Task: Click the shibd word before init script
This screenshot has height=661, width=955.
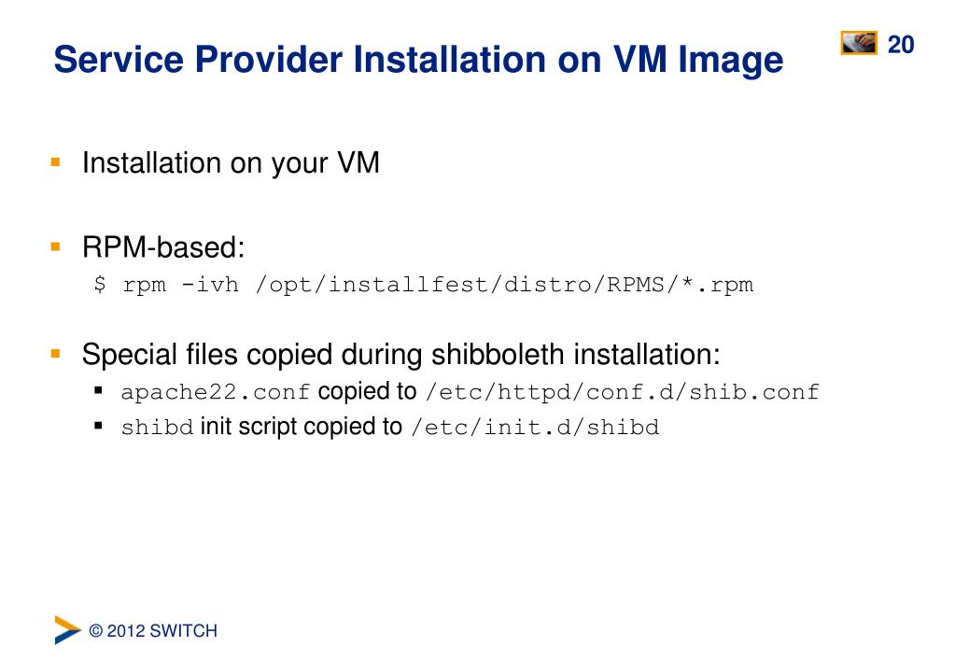Action: click(157, 427)
